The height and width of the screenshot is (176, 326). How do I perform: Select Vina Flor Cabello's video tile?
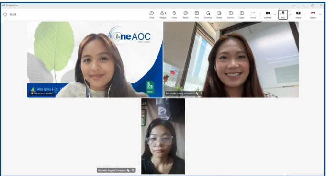click(95, 59)
